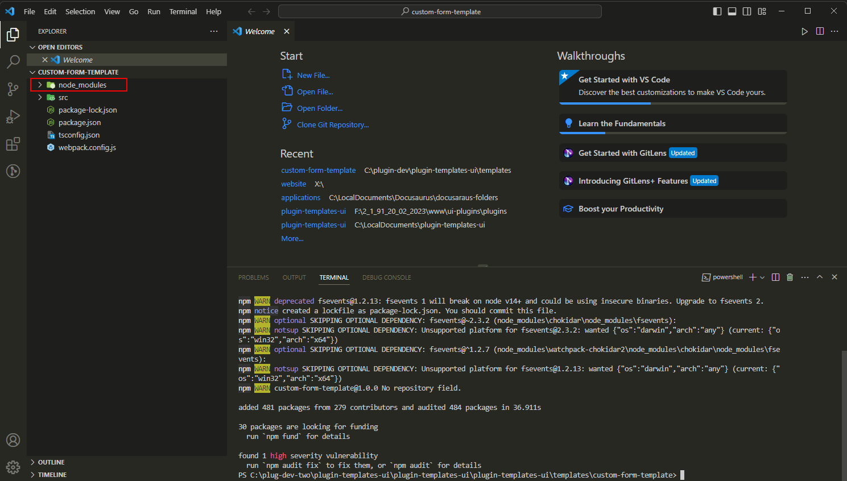The height and width of the screenshot is (481, 847).
Task: Open the Accounts icon
Action: [x=13, y=440]
